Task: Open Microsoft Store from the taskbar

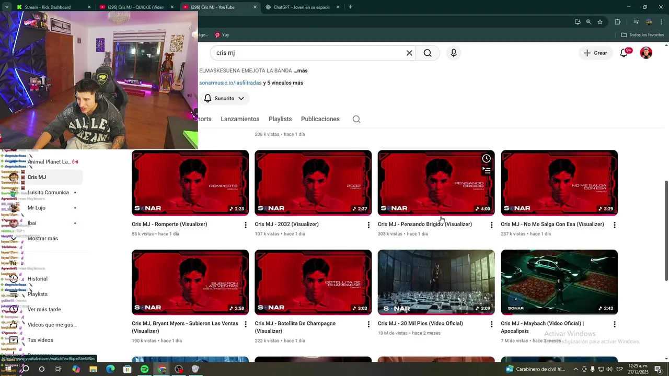Action: [x=128, y=369]
